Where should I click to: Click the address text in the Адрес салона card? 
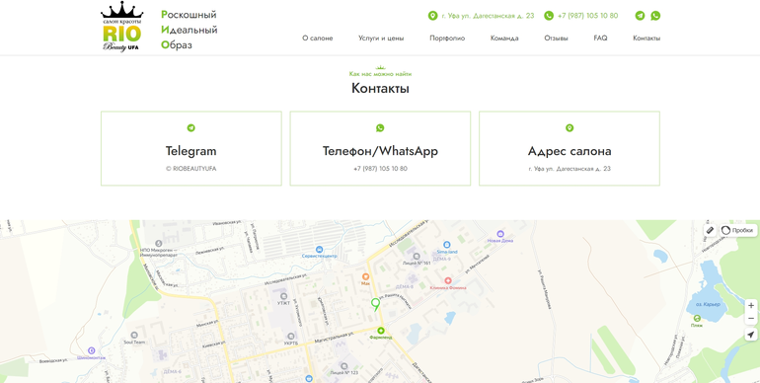(x=570, y=169)
